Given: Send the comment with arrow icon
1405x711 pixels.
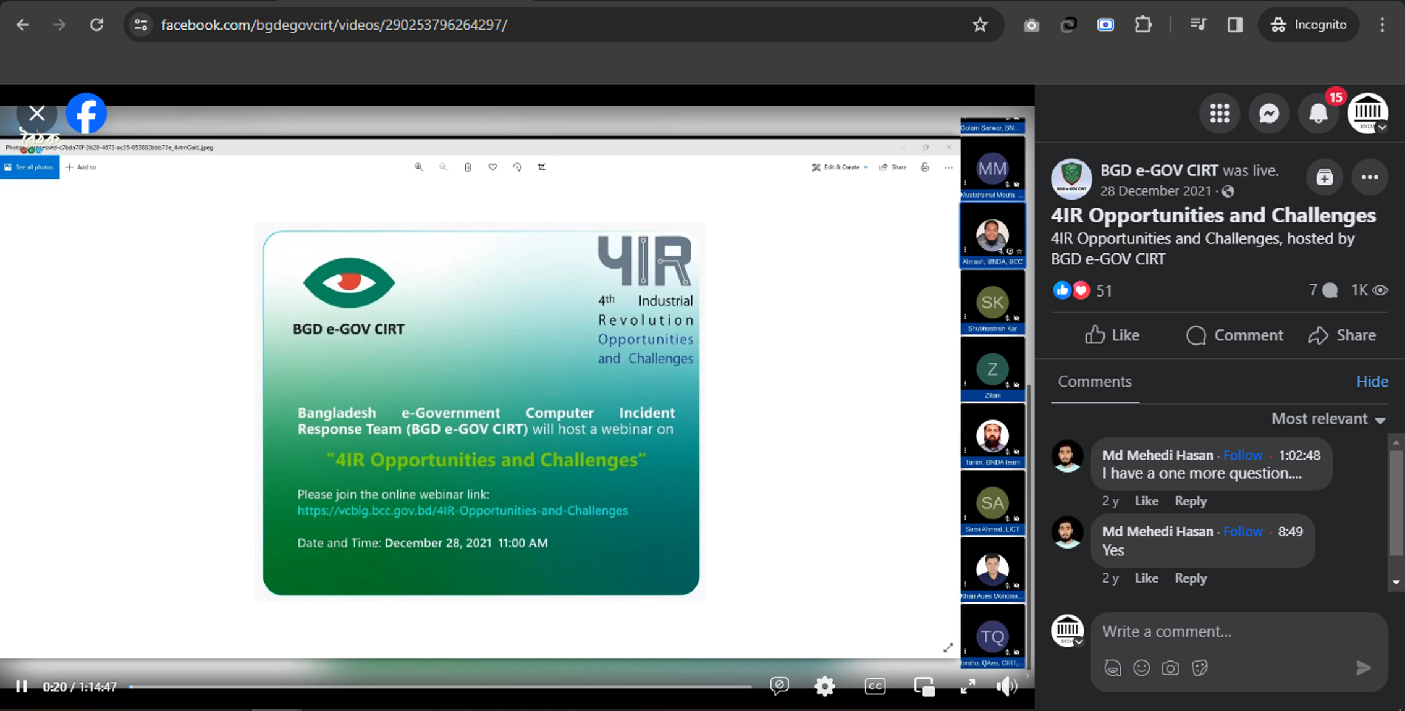Looking at the screenshot, I should pyautogui.click(x=1364, y=668).
